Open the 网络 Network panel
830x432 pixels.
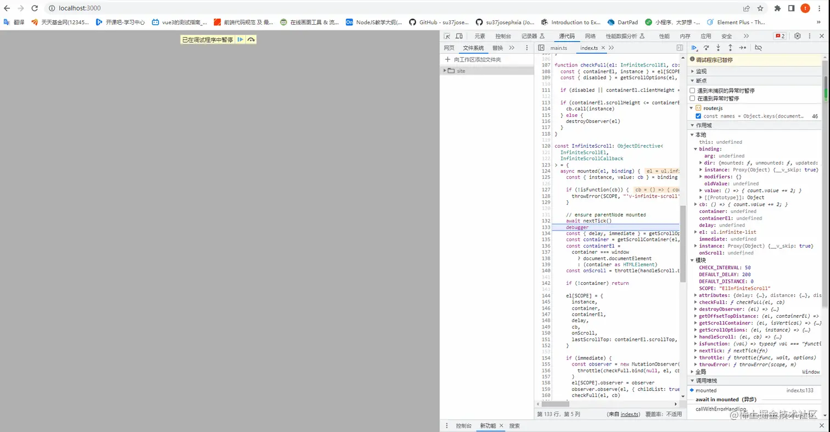pos(590,36)
